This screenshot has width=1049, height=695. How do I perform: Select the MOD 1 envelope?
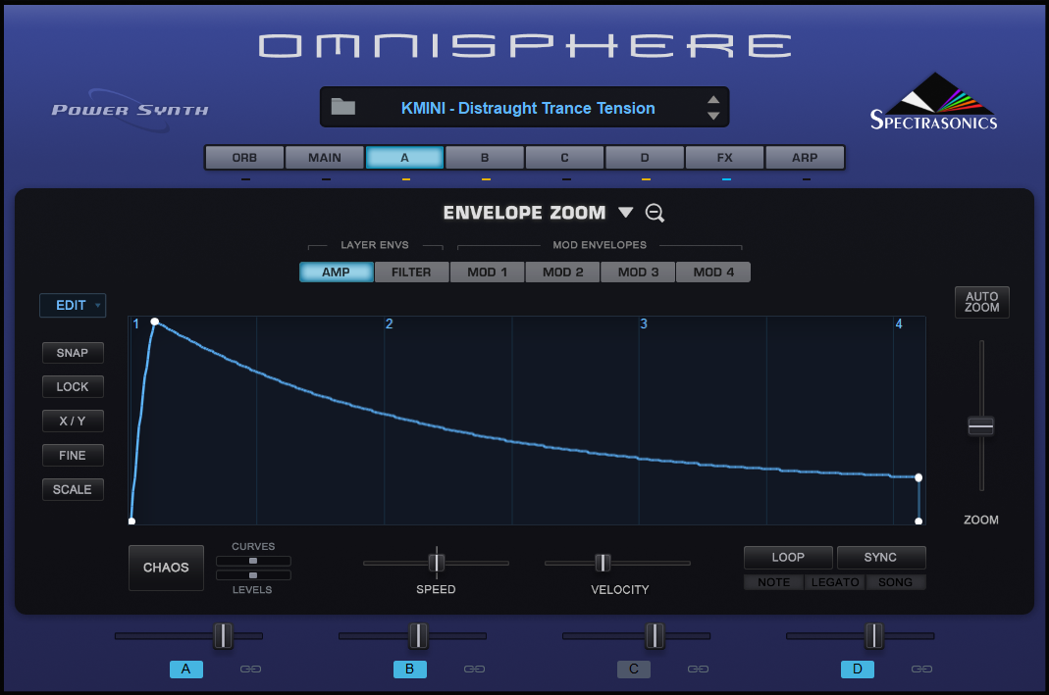pyautogui.click(x=487, y=272)
